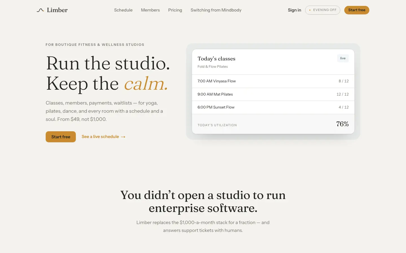Click the italic word calm. in headline

click(x=146, y=83)
